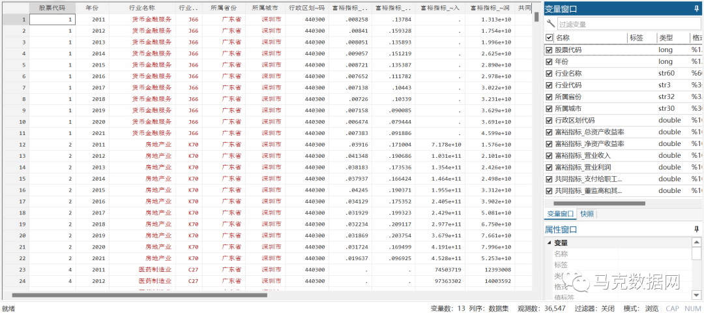Click the data grid horizontal scrollbar
This screenshot has height=313, width=704.
point(139,295)
